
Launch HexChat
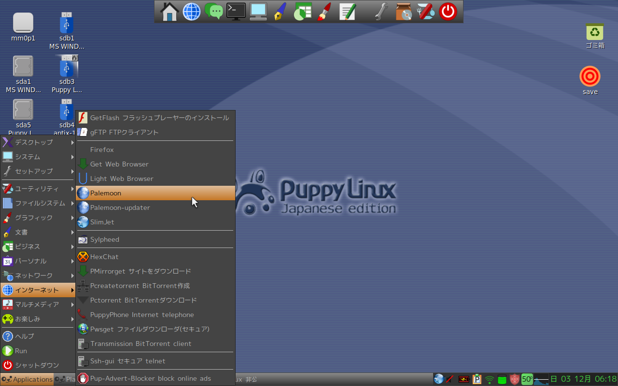(155, 257)
